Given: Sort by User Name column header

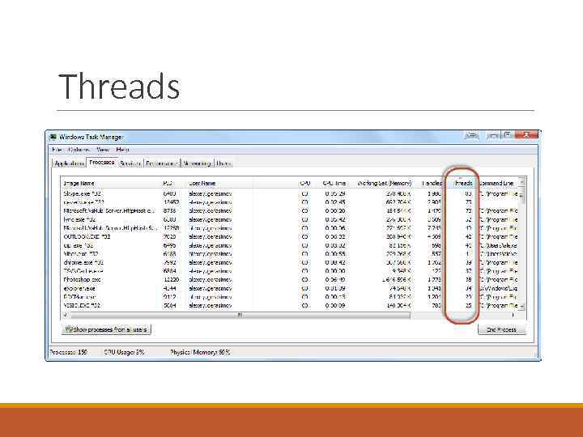Looking at the screenshot, I should coord(220,183).
